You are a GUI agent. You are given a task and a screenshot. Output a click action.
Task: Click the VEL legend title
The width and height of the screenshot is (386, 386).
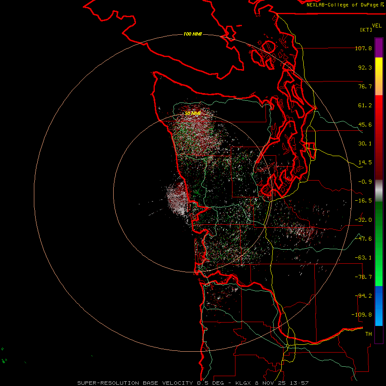[377, 26]
